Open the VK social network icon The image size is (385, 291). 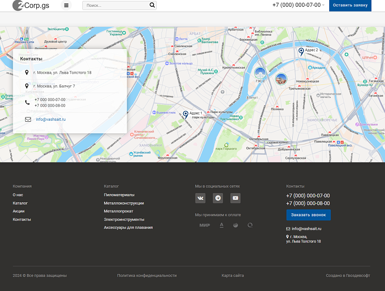coord(200,198)
